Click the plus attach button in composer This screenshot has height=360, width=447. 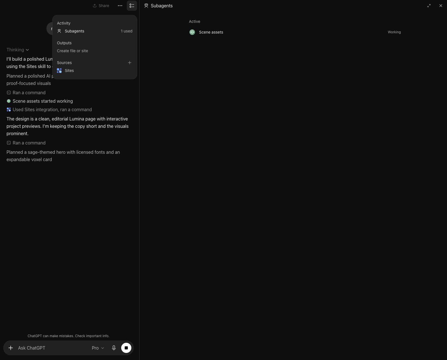tap(11, 348)
